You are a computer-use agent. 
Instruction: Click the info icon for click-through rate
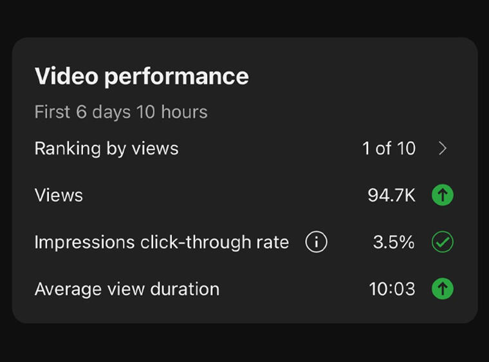tap(316, 242)
